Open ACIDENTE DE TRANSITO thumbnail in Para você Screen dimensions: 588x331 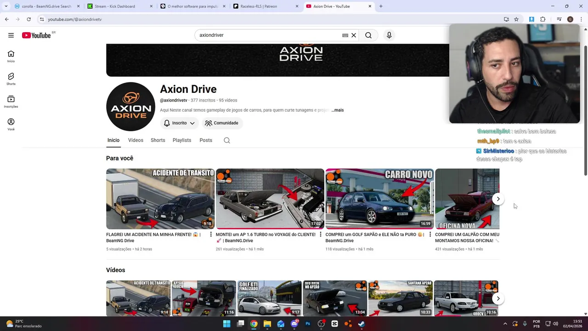(x=160, y=199)
